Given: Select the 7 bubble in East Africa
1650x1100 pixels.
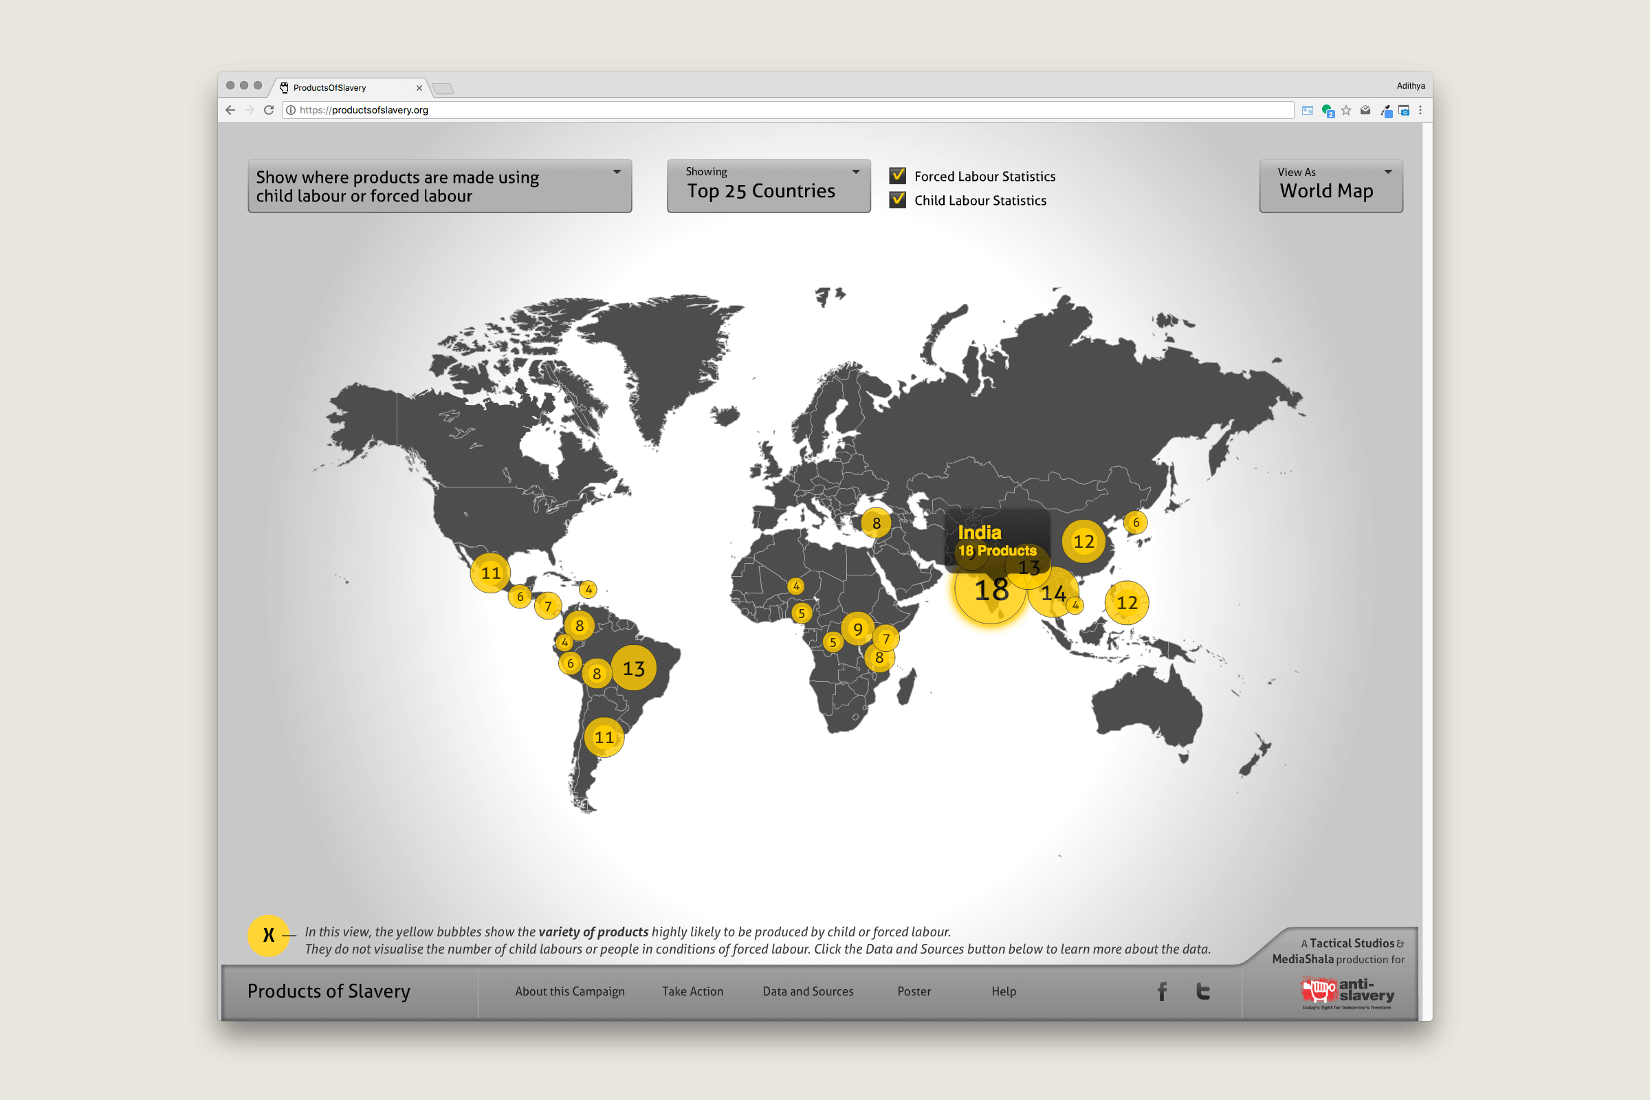Looking at the screenshot, I should 886,639.
